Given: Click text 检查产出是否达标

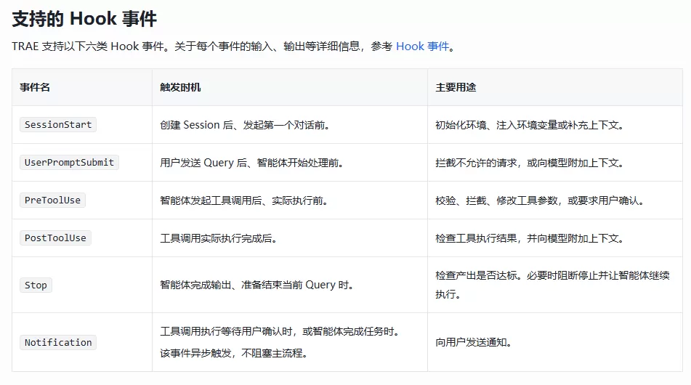Looking at the screenshot, I should pos(476,276).
